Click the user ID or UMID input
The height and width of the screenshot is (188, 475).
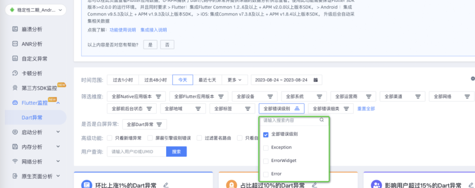(137, 151)
